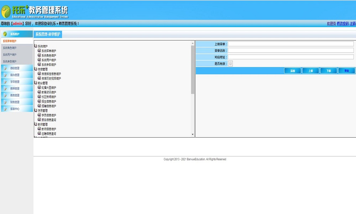Collapse the 学员管理 tree node

(x=36, y=111)
